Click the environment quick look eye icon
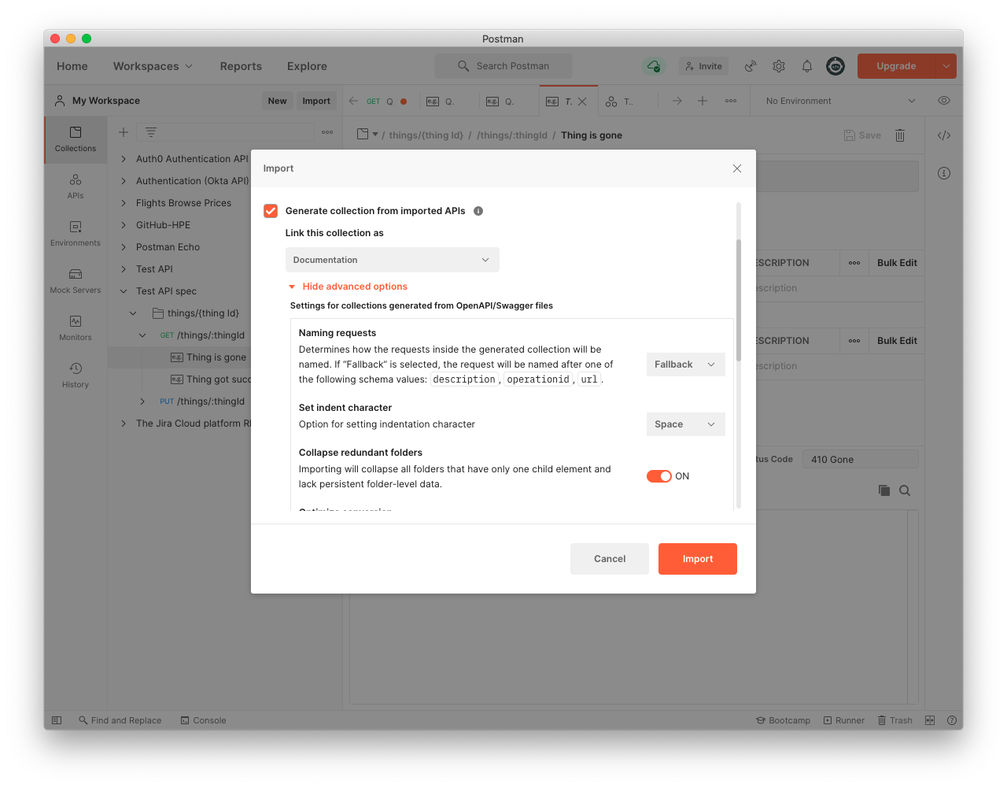This screenshot has width=1007, height=788. pyautogui.click(x=944, y=101)
